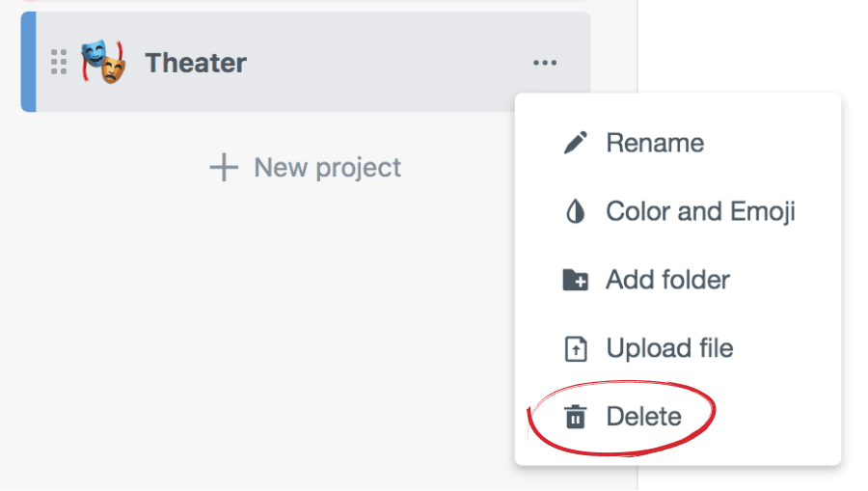Choose Rename from the context menu

tap(655, 144)
